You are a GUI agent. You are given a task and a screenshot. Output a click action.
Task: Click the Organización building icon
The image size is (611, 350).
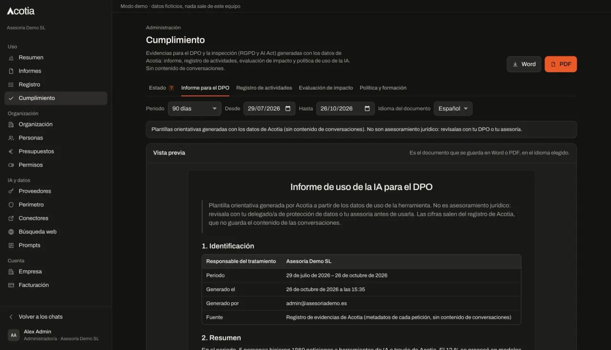point(11,124)
